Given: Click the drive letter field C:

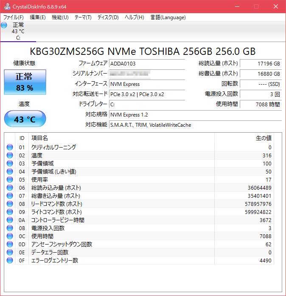Looking at the screenshot, I should 147,104.
